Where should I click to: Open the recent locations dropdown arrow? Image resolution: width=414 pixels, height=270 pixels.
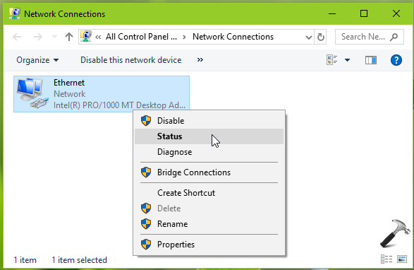point(54,37)
